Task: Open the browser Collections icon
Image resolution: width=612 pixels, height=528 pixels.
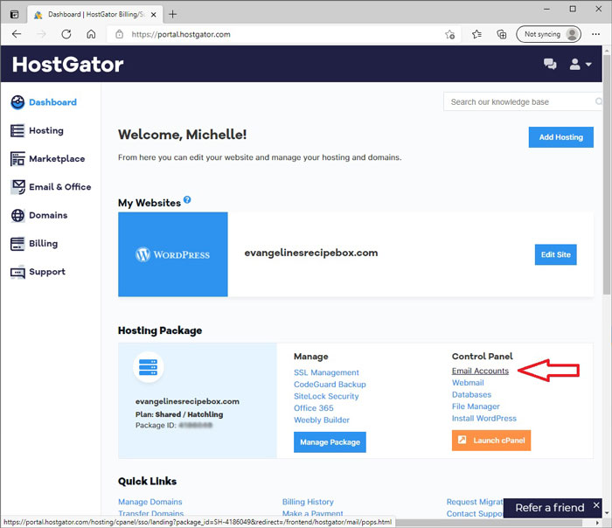Action: pos(502,34)
